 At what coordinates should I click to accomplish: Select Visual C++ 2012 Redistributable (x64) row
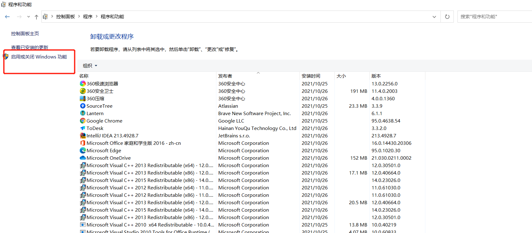[150, 188]
